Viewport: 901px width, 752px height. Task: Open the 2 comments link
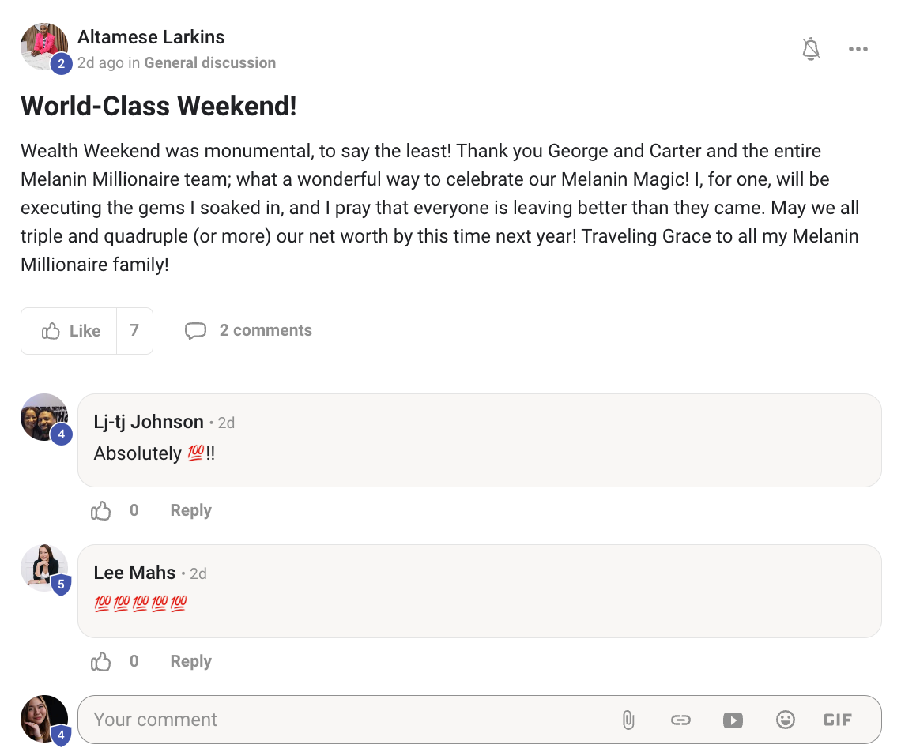tap(266, 330)
